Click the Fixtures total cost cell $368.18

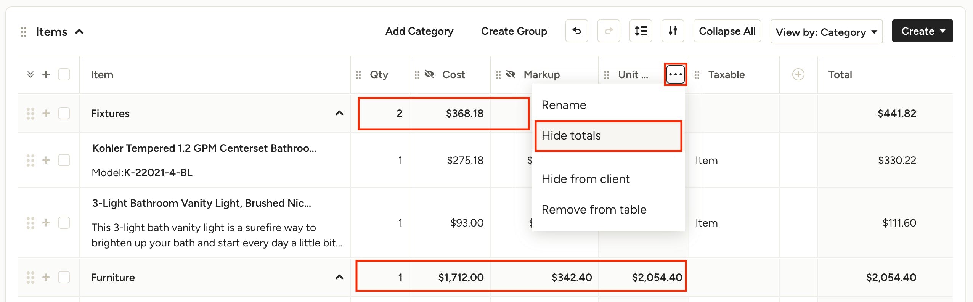pyautogui.click(x=464, y=114)
